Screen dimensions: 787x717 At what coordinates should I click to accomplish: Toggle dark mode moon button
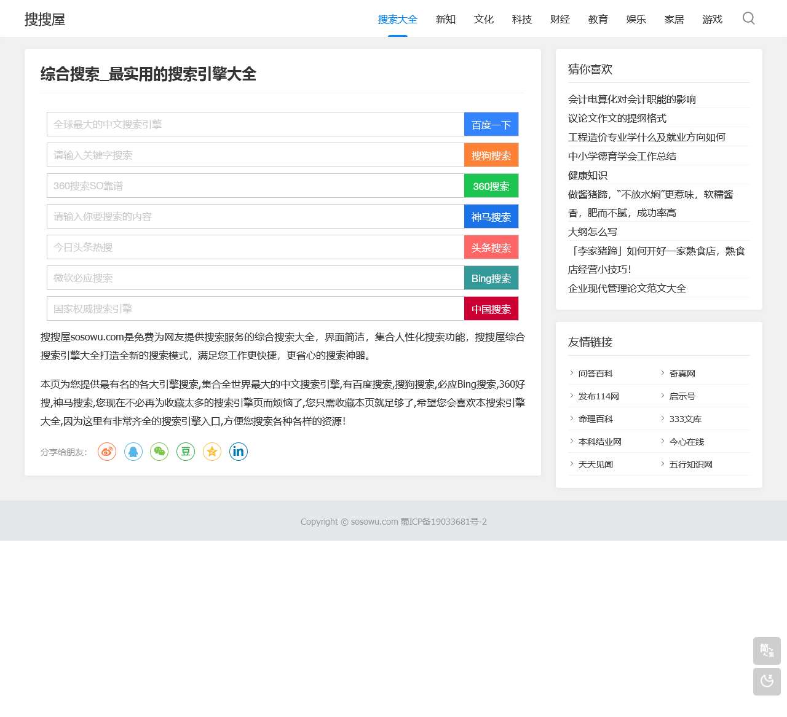767,681
